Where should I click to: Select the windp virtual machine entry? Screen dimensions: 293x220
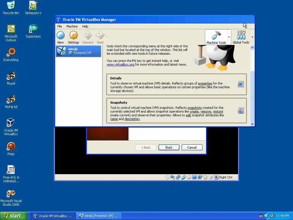click(x=78, y=51)
